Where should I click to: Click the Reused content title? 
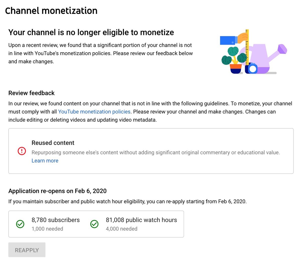(x=53, y=143)
